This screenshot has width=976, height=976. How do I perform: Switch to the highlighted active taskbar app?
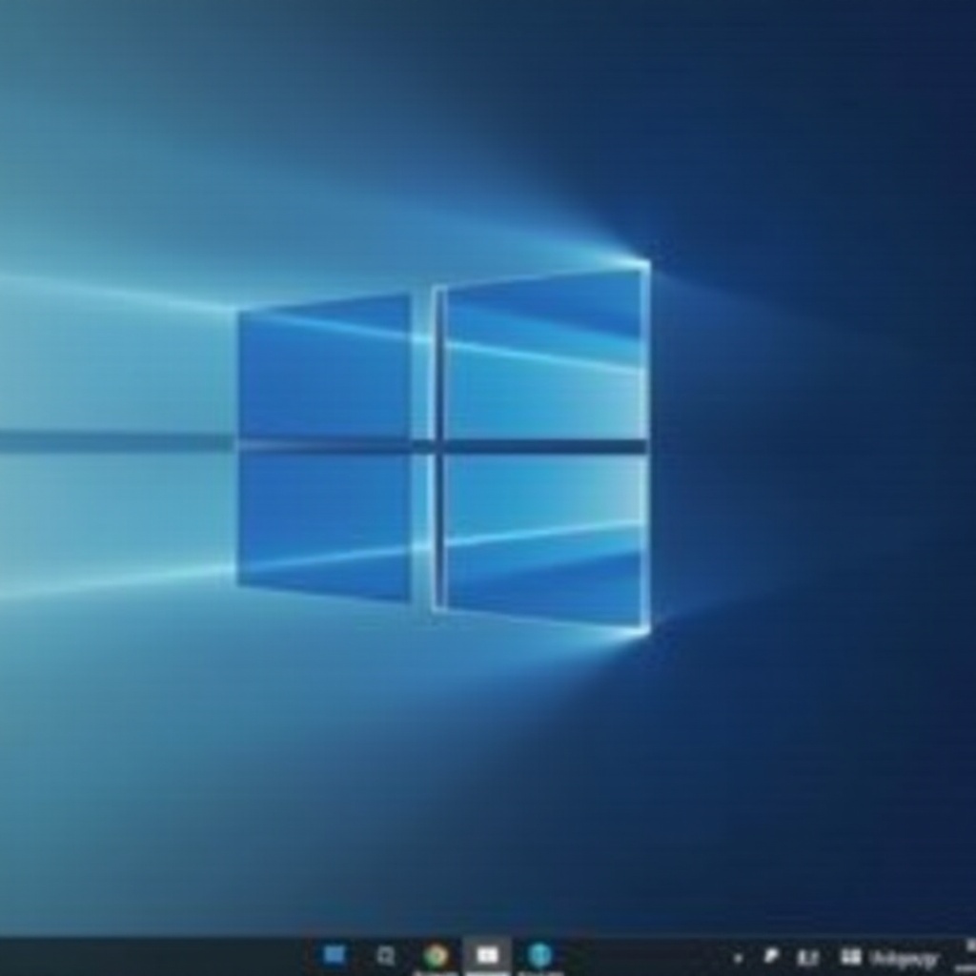(487, 955)
